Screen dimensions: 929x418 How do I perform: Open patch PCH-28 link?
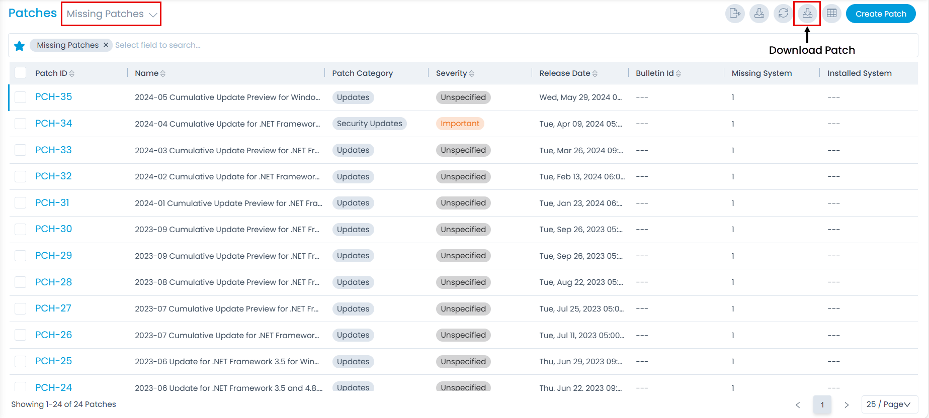point(53,282)
